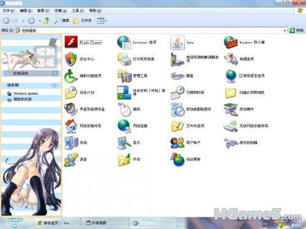Open Folder Options icon
The height and width of the screenshot is (229, 306).
click(177, 126)
